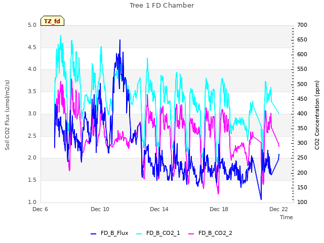The width and height of the screenshot is (324, 243).
Task: Click the 450 ppm right axis value
Action: click(302, 99)
